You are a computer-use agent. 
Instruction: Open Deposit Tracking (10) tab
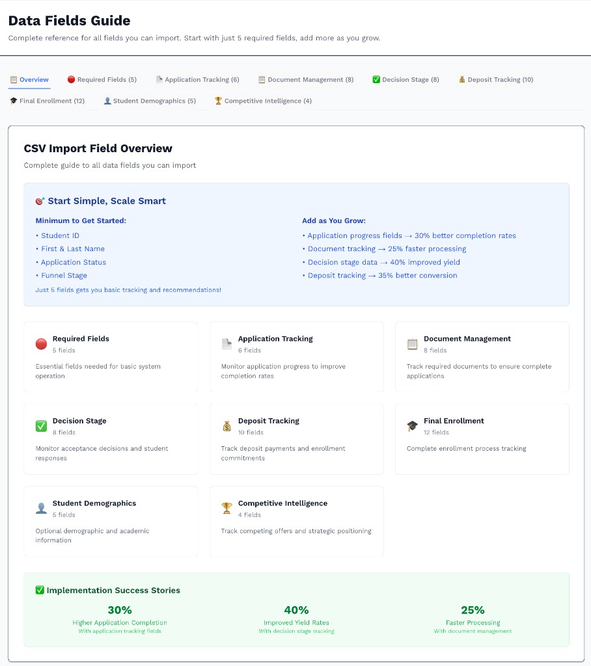(x=496, y=79)
